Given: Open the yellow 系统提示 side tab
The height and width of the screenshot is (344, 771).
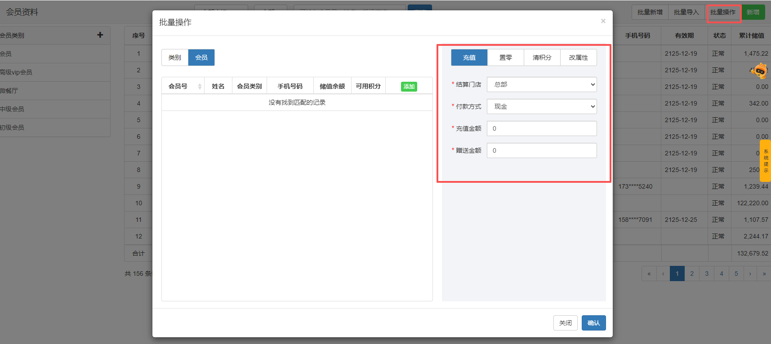Looking at the screenshot, I should tap(765, 161).
